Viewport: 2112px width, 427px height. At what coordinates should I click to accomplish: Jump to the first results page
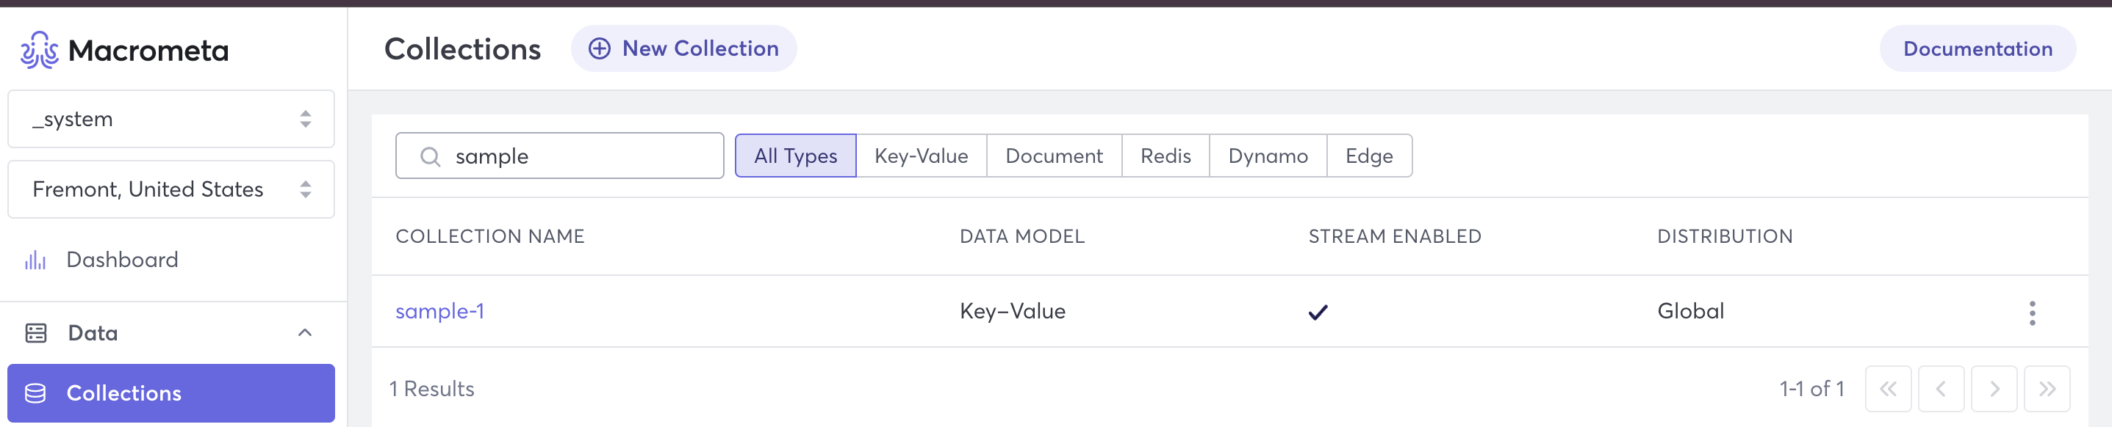[x=1887, y=390]
